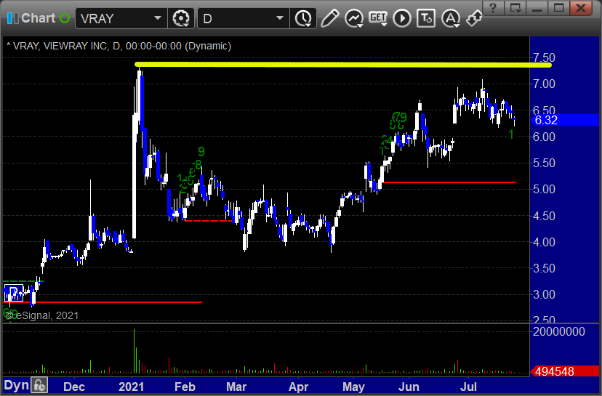The height and width of the screenshot is (396, 602).
Task: Click the detach window menu icon
Action: 515,8
